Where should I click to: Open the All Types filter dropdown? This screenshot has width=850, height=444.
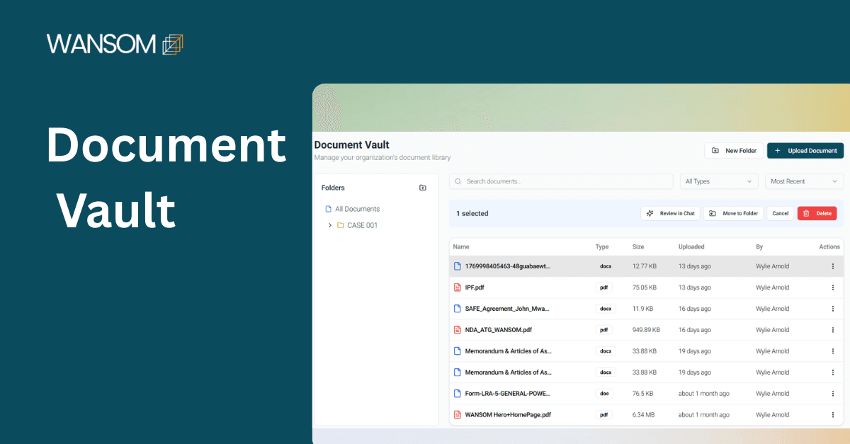coord(719,181)
